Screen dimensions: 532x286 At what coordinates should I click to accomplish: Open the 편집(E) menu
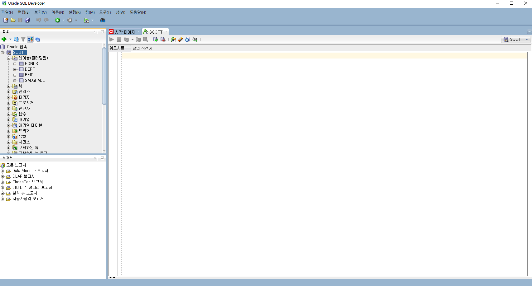[x=24, y=12]
